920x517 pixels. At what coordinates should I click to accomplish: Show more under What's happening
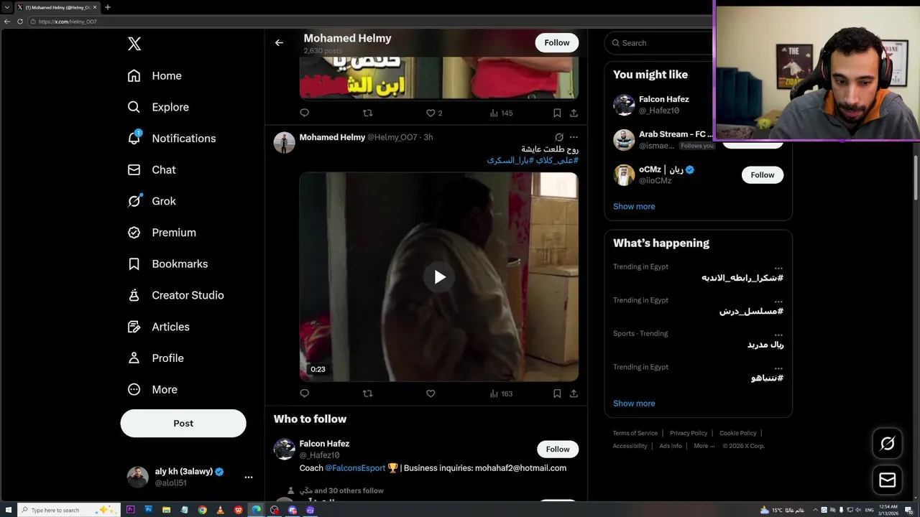click(x=634, y=404)
